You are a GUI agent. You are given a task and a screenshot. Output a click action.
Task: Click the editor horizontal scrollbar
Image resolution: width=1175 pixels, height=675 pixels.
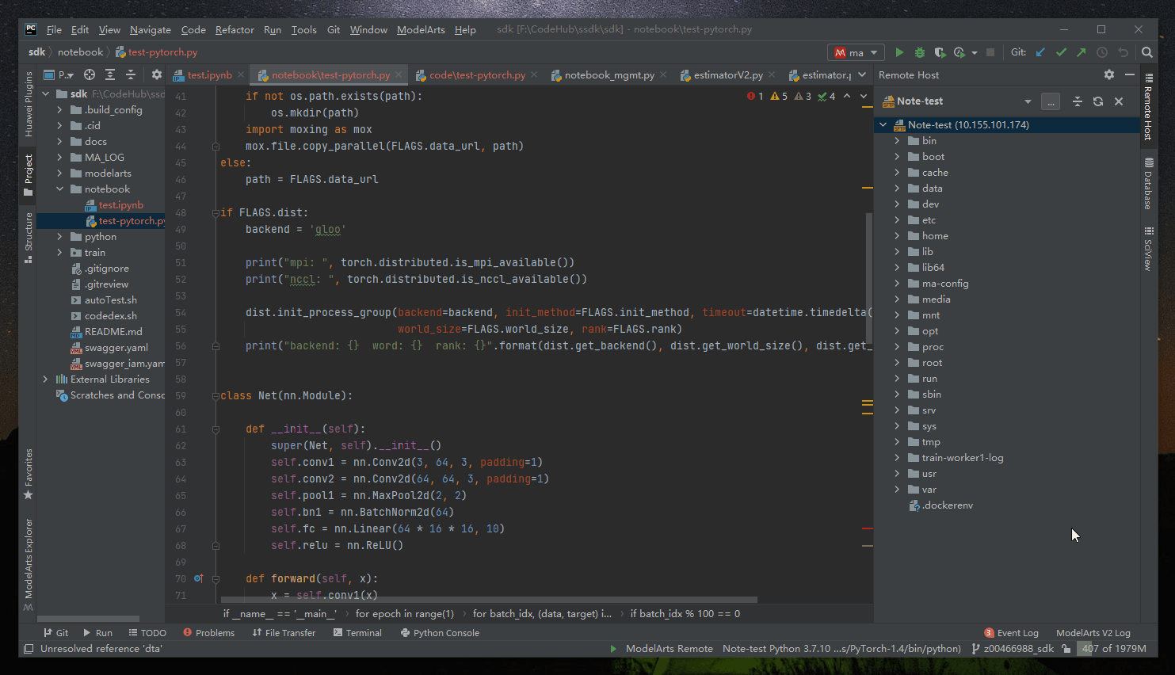tap(488, 600)
